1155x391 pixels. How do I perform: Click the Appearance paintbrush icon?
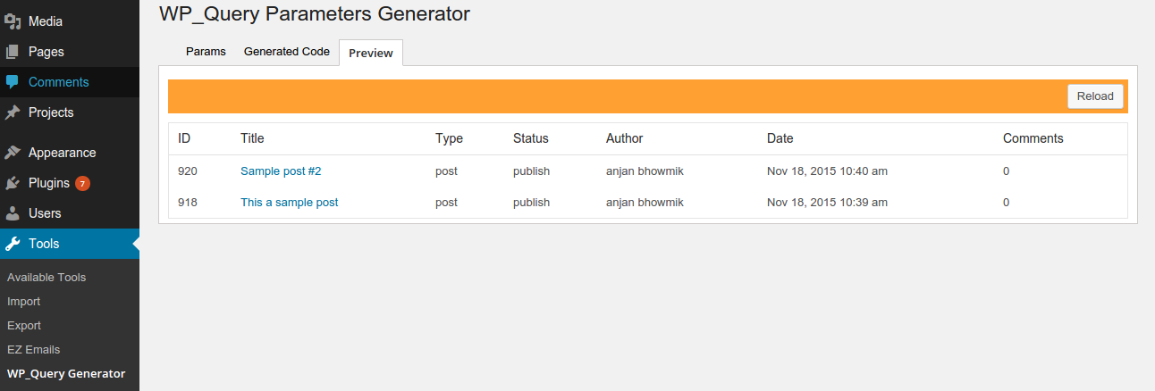point(13,153)
